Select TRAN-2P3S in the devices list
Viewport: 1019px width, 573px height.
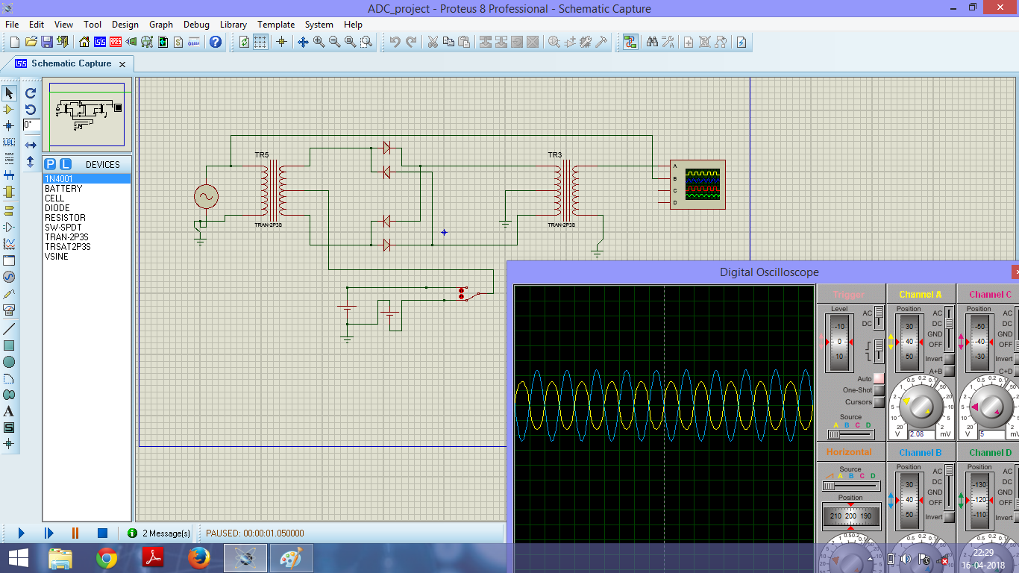pos(66,237)
